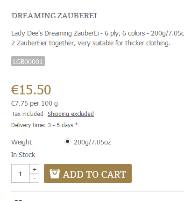This screenshot has height=201, width=184.
Task: Click the 2 ZauberEier together description line
Action: pos(91,43)
